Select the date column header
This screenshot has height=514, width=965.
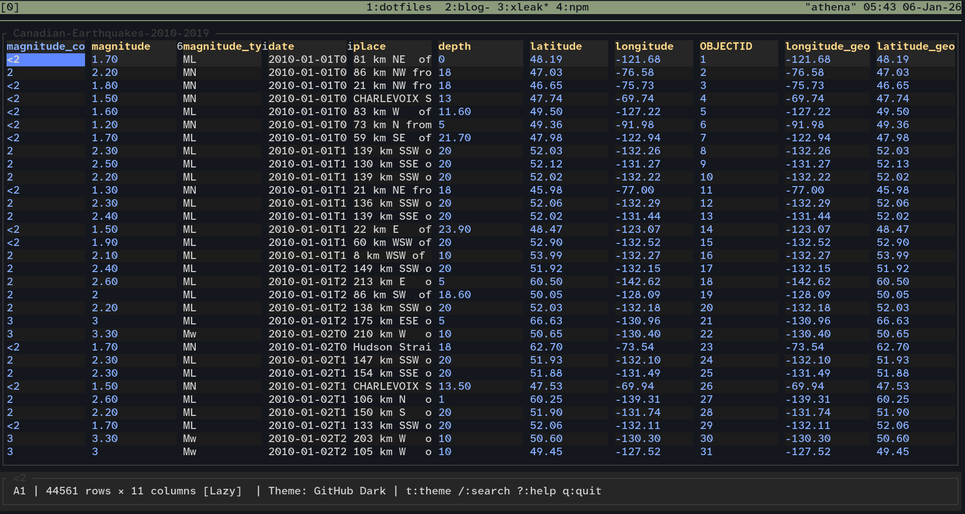(280, 46)
